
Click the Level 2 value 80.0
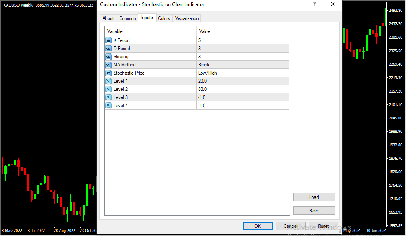coord(202,89)
